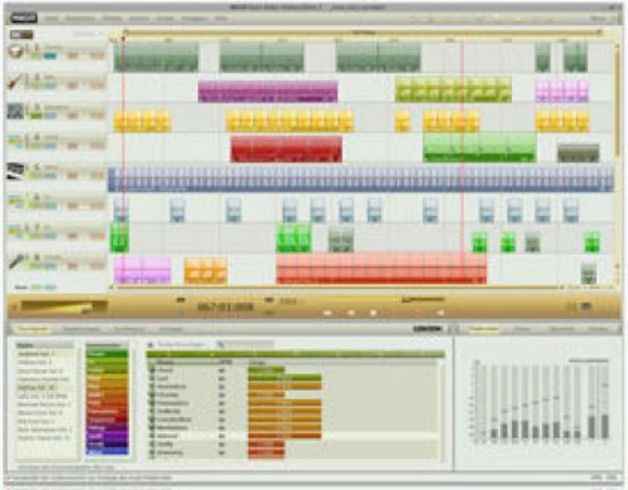Open the FX dropdown of the drum track

73,56
